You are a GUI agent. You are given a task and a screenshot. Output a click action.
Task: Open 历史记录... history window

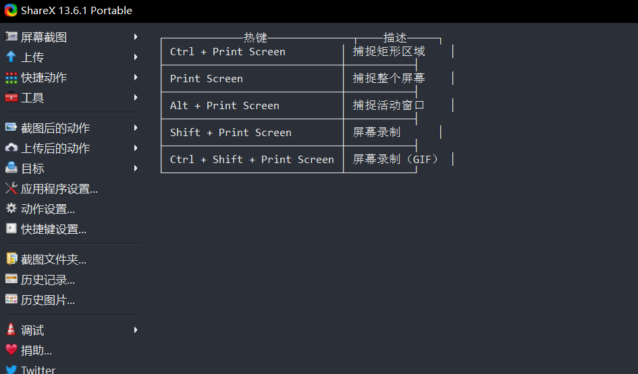(47, 280)
